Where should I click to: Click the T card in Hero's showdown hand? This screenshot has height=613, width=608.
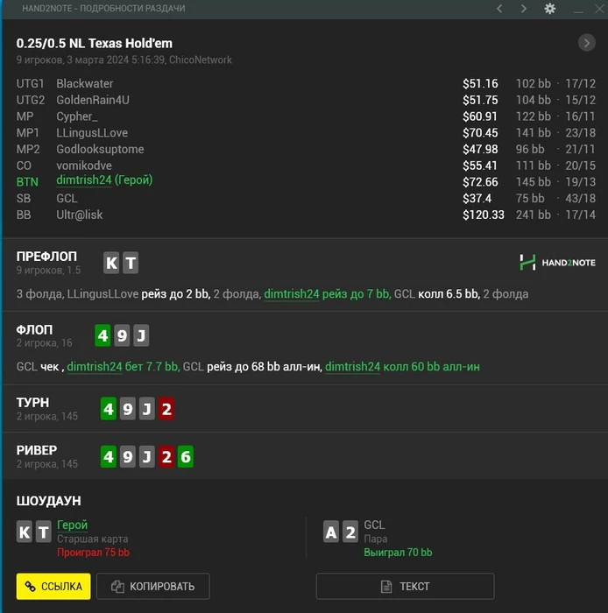[44, 532]
